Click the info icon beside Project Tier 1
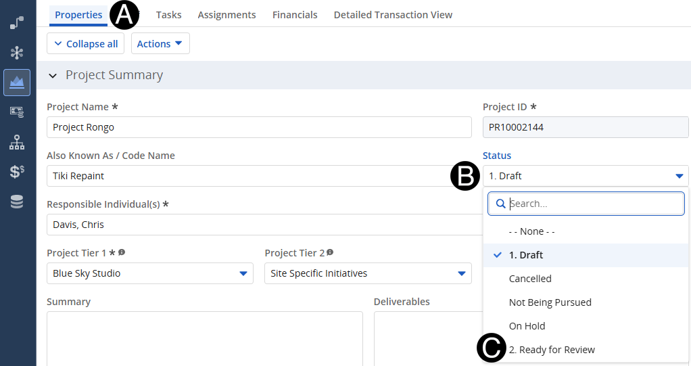691x366 pixels. 122,252
